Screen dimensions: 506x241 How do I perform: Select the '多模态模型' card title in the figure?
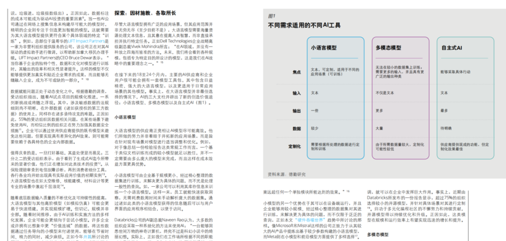pyautogui.click(x=388, y=47)
